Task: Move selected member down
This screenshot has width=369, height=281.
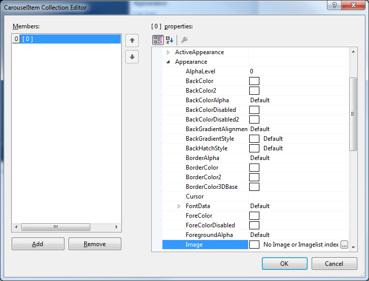Action: click(x=132, y=57)
